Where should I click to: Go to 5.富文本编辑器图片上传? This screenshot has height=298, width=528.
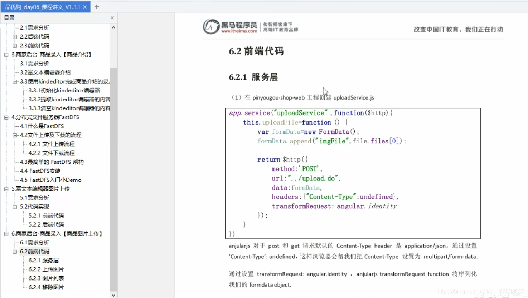[40, 189]
